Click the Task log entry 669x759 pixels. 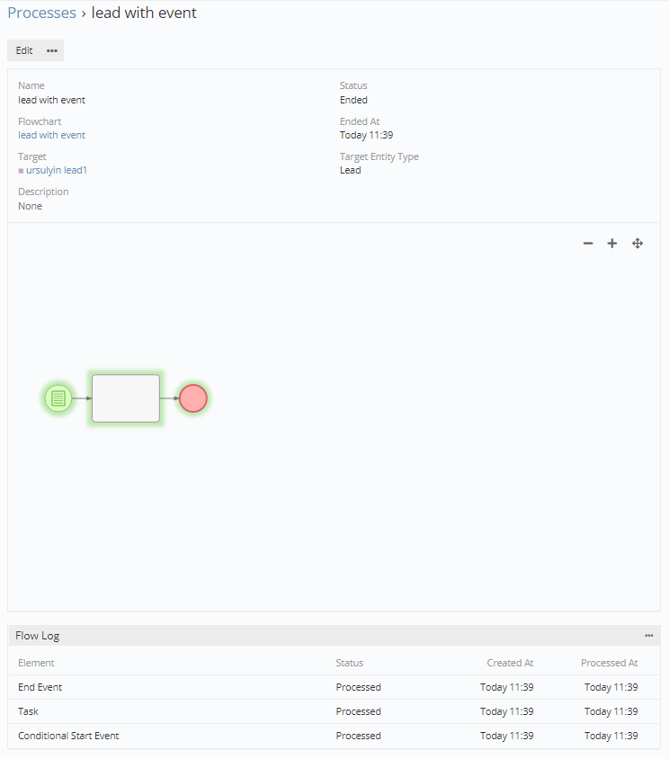[28, 711]
